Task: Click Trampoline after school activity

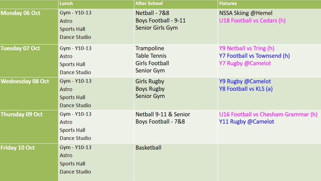Action: [x=150, y=48]
